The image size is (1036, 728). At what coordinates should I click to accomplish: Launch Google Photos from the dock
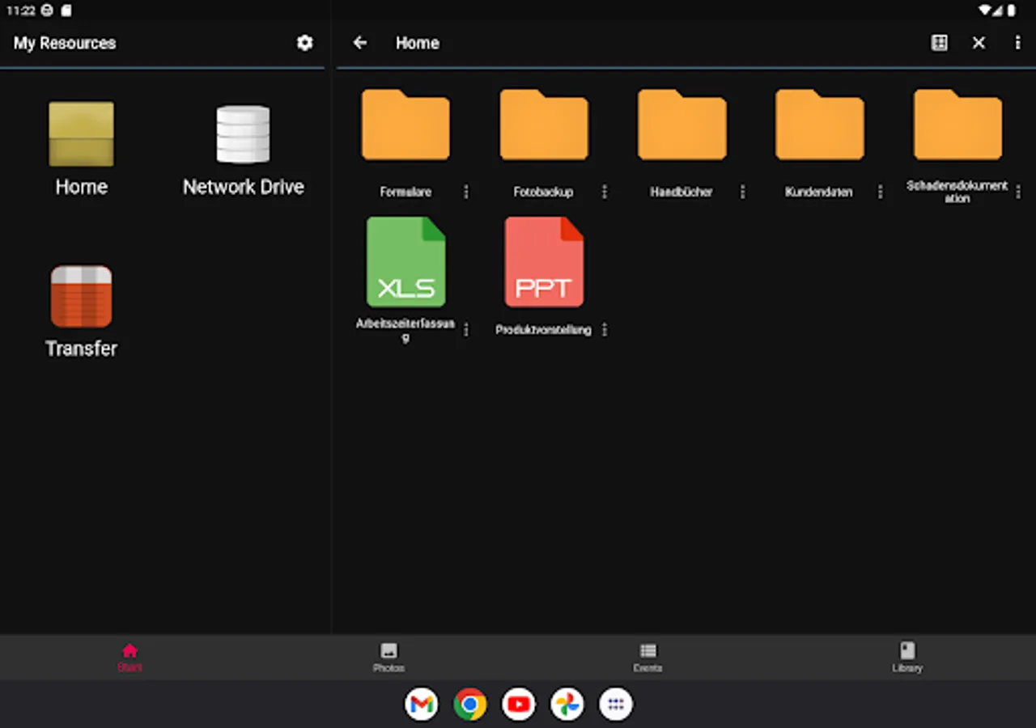coord(567,705)
